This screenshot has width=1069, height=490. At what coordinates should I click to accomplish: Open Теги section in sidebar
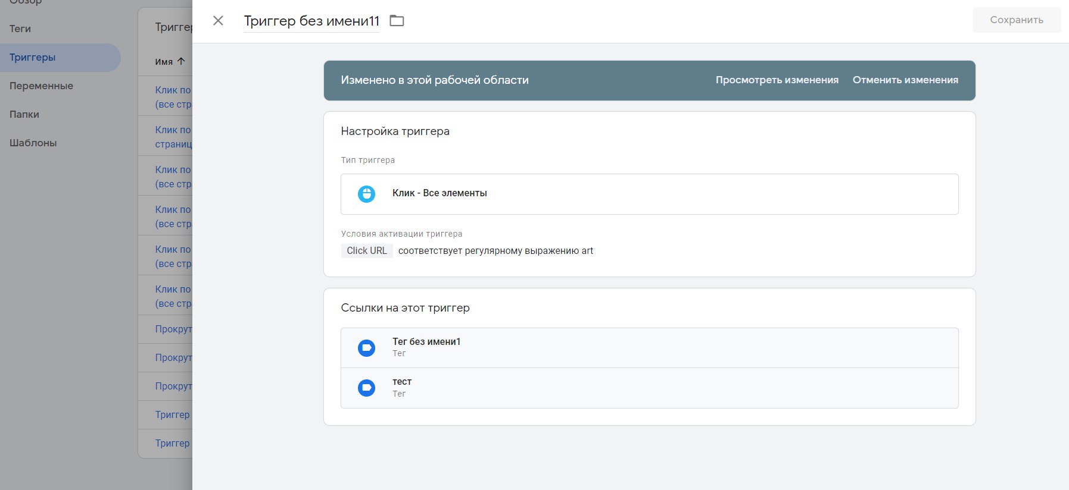click(20, 29)
